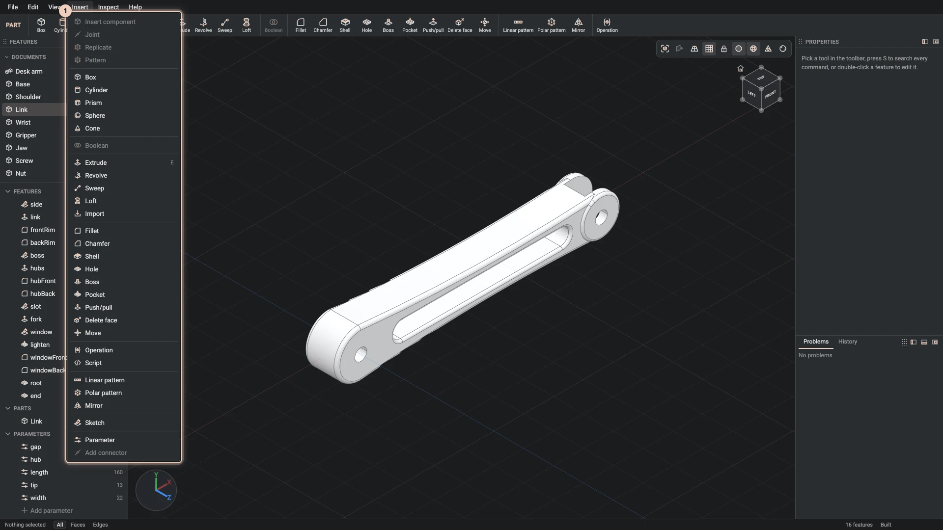
Task: Click the TOP face of view cube
Action: [761, 78]
